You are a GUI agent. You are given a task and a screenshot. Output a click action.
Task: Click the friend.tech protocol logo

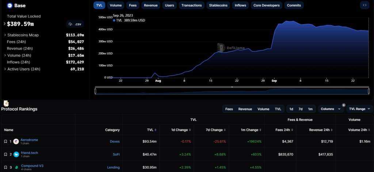coord(16,154)
